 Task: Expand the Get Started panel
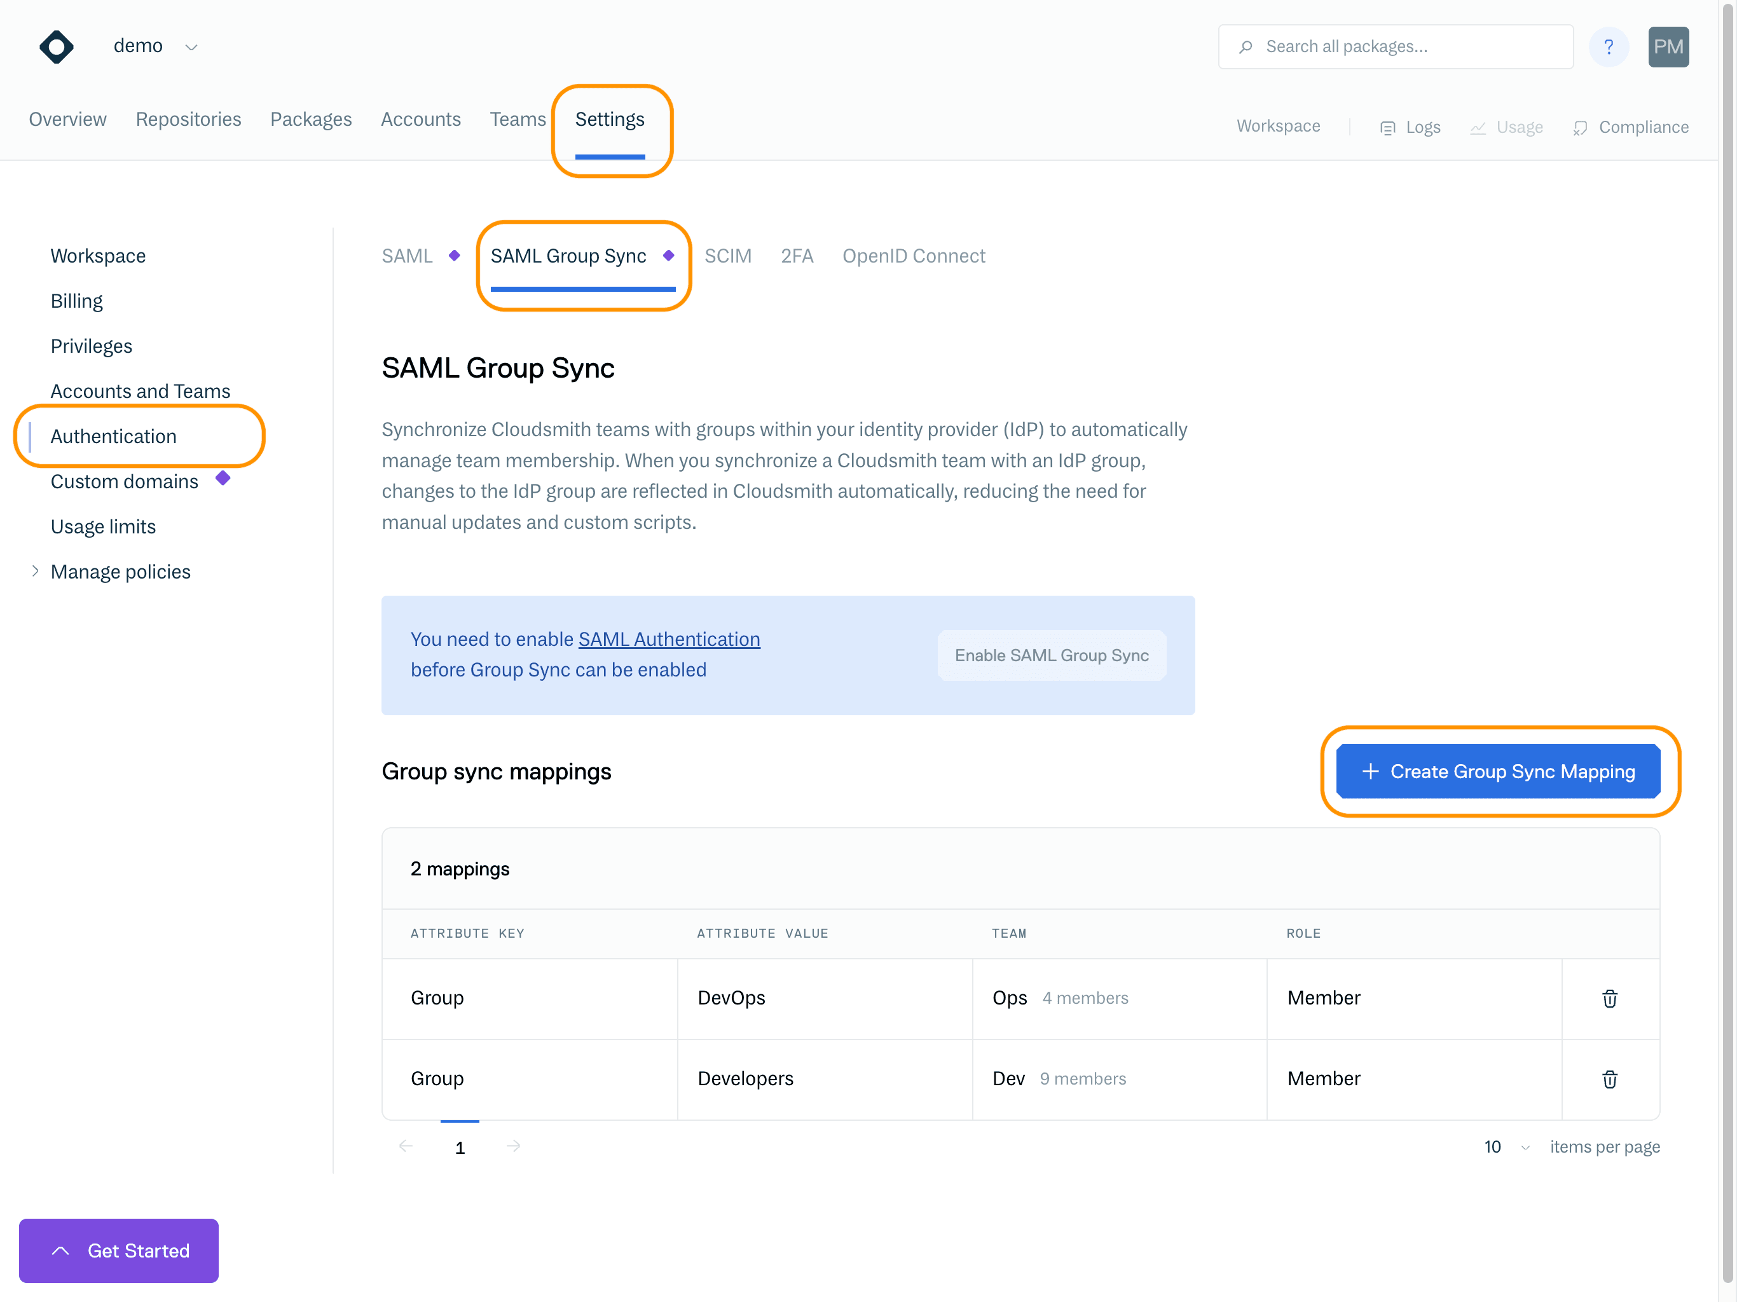point(118,1250)
